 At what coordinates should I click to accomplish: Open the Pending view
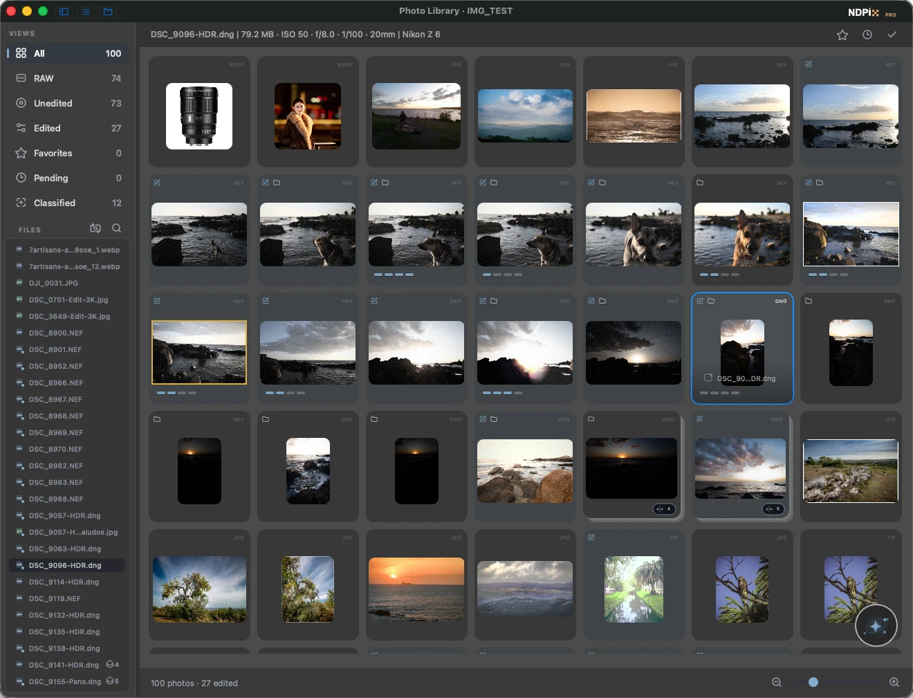[x=68, y=178]
